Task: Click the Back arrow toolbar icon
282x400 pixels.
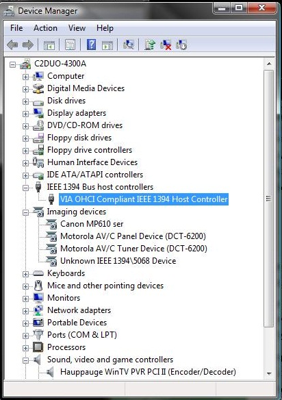Action: point(12,45)
